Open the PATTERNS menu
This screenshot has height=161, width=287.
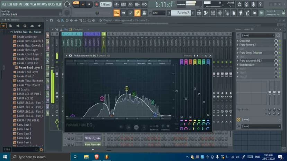pyautogui.click(x=24, y=4)
